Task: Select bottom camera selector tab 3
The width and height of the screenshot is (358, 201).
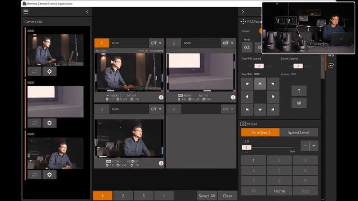Action: click(x=144, y=196)
